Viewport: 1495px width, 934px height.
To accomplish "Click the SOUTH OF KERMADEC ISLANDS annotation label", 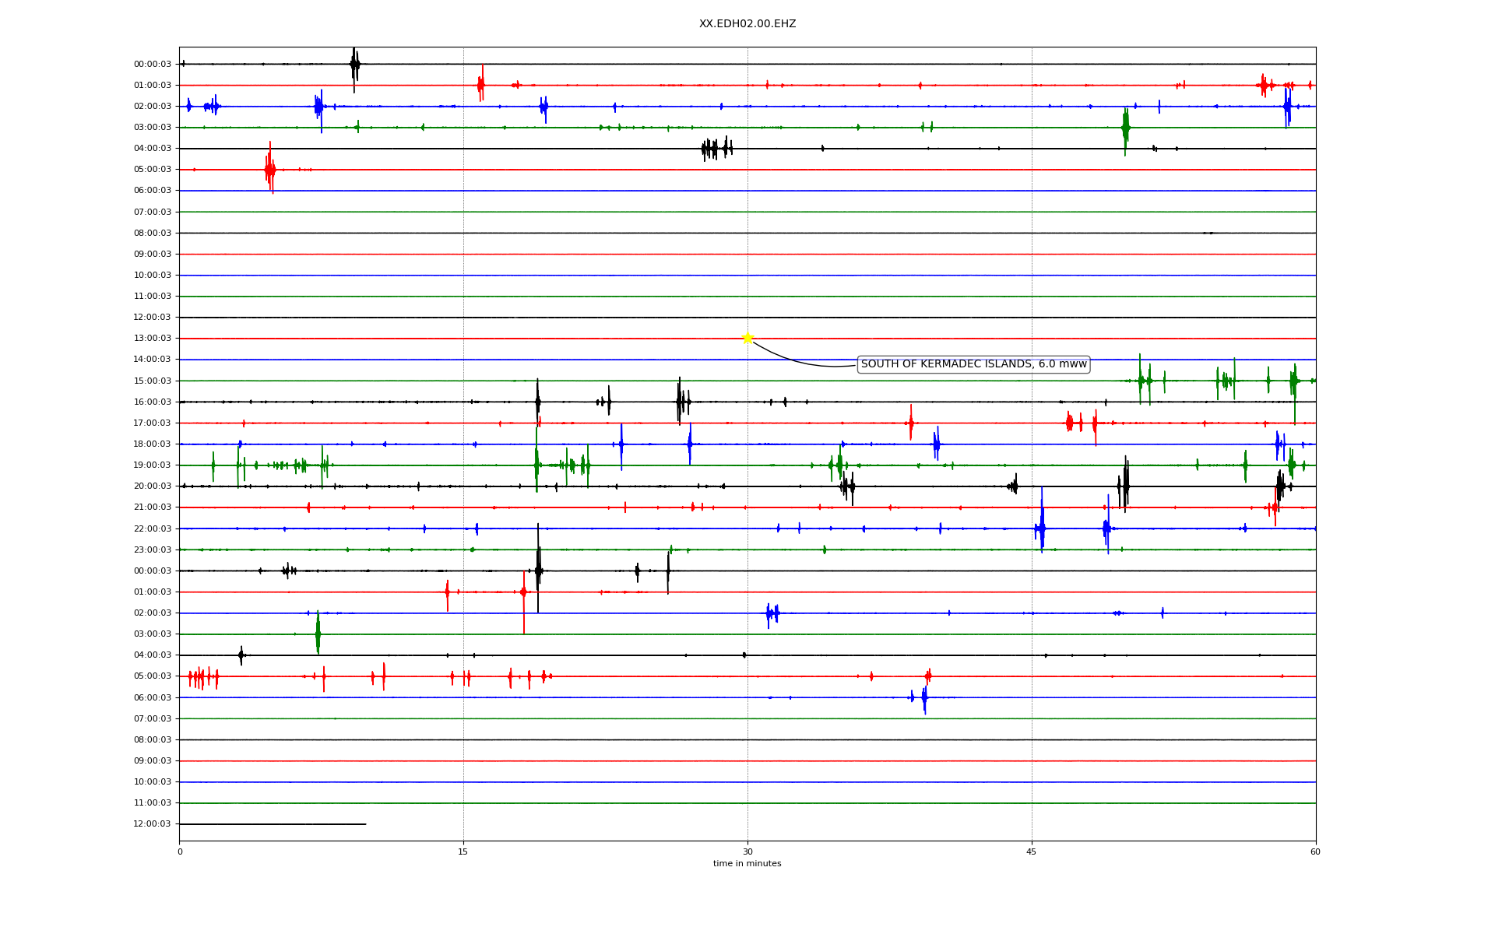I will (x=973, y=364).
